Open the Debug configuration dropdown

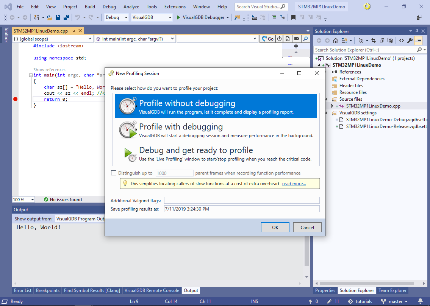click(117, 17)
